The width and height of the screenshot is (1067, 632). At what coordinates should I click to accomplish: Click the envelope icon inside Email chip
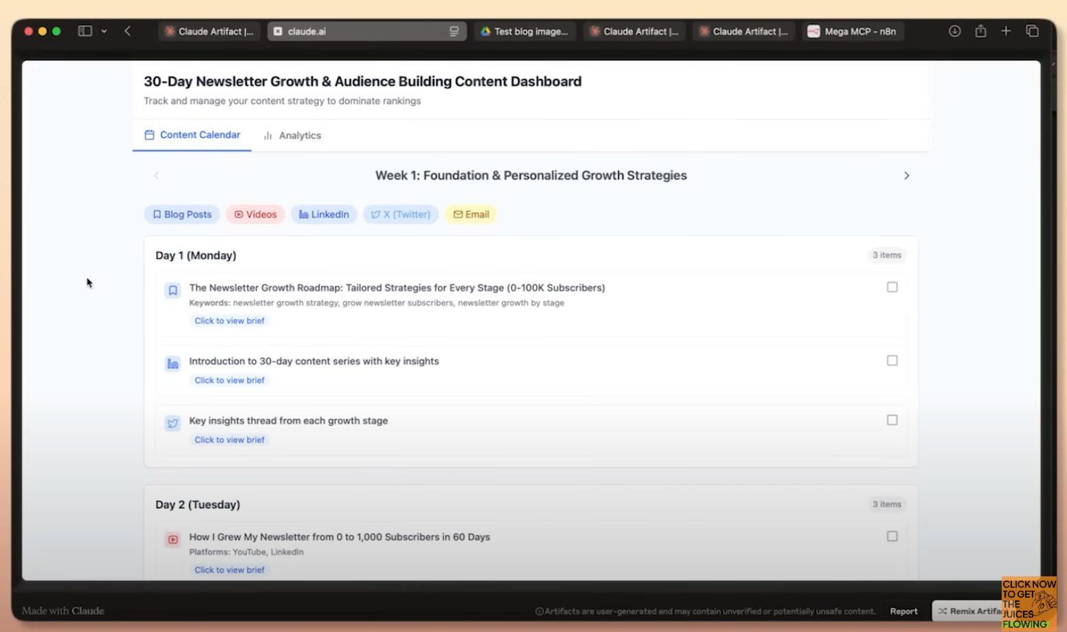458,214
